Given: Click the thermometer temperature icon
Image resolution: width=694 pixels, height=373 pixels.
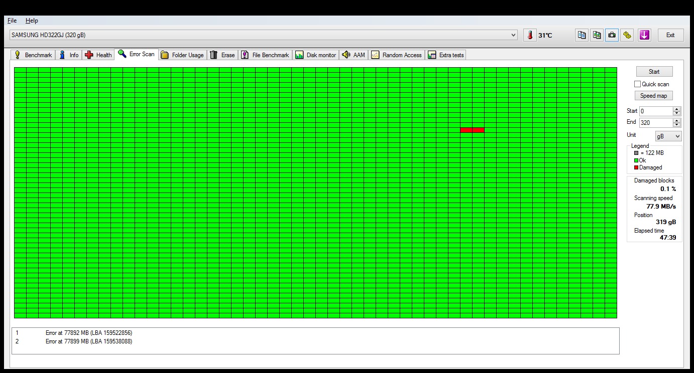Looking at the screenshot, I should point(529,35).
